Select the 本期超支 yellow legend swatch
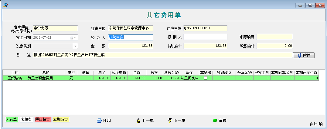This screenshot has width=327, height=129. point(61,120)
